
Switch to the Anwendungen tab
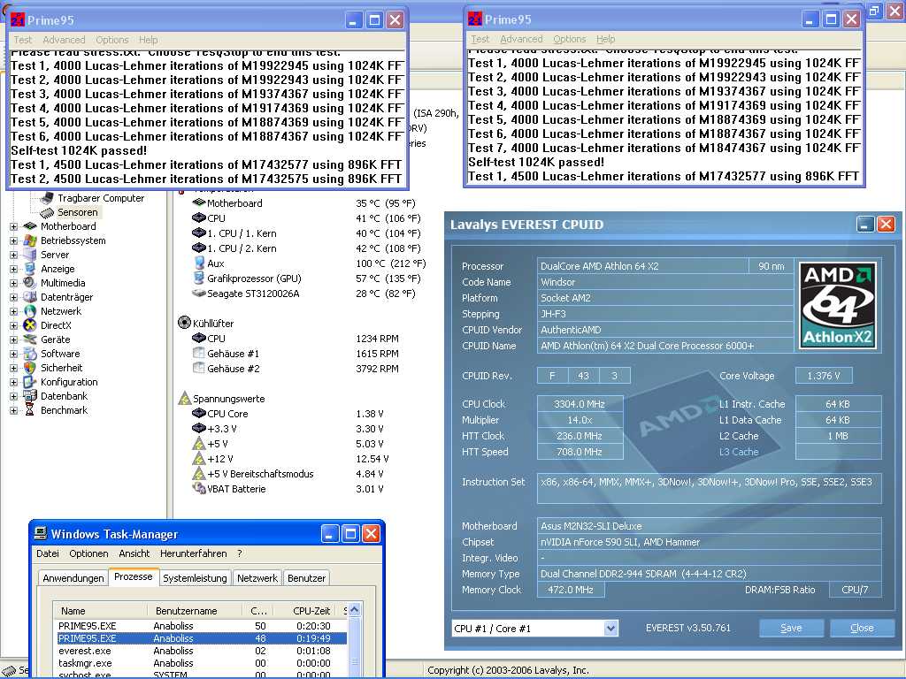[x=73, y=578]
